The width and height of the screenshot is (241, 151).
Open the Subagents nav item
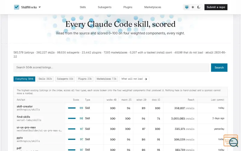pyautogui.click(x=105, y=7)
